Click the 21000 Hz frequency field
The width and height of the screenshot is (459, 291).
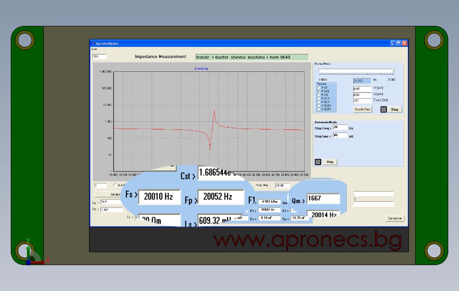pyautogui.click(x=362, y=81)
